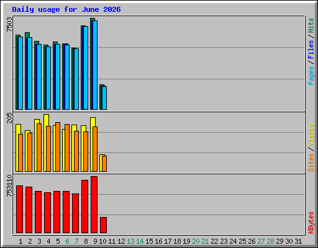
Task: Click the 753110 axis value
Action: tap(9, 185)
